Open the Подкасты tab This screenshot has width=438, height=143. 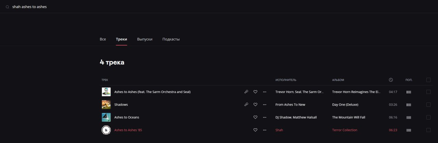coord(171,39)
